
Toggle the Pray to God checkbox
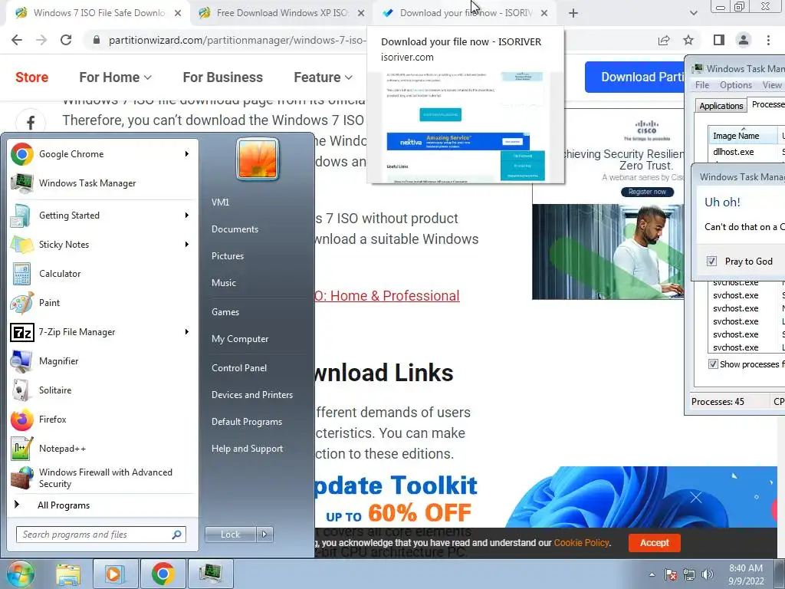coord(711,261)
